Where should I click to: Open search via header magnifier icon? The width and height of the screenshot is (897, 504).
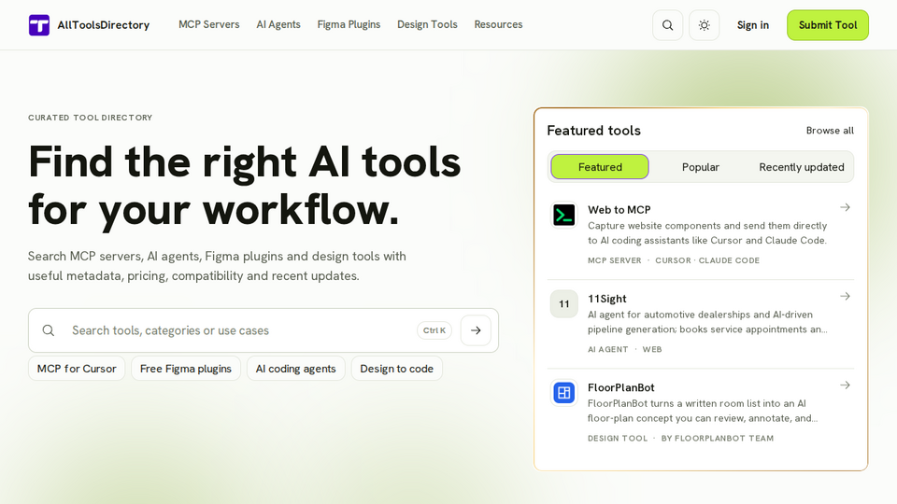click(x=667, y=25)
